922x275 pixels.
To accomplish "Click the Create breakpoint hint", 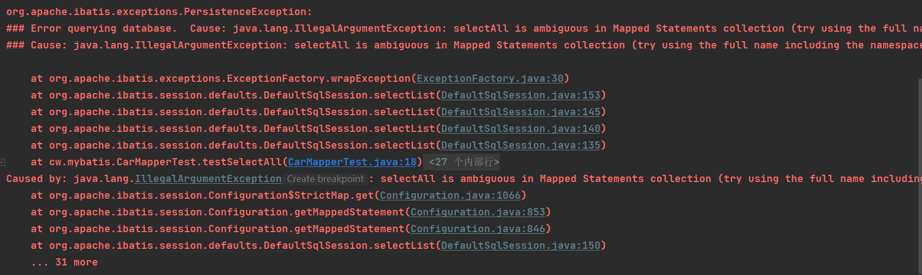I will click(x=325, y=179).
